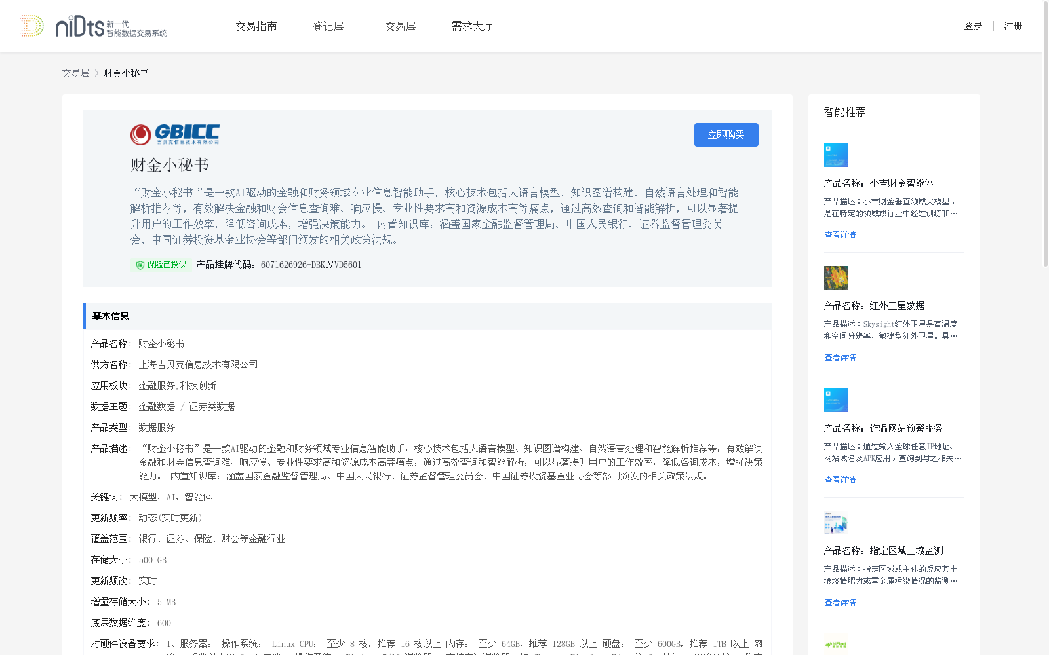Click coverage 银行、证券、保险、财会等金融行业
Image resolution: width=1049 pixels, height=655 pixels.
click(x=212, y=539)
